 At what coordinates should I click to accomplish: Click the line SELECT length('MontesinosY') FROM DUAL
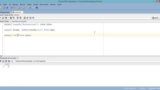28,24
